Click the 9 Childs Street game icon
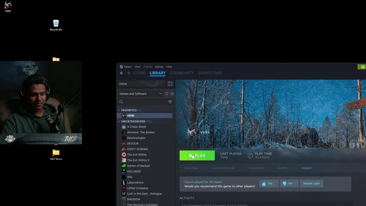This screenshot has height=206, width=366. 124,127
